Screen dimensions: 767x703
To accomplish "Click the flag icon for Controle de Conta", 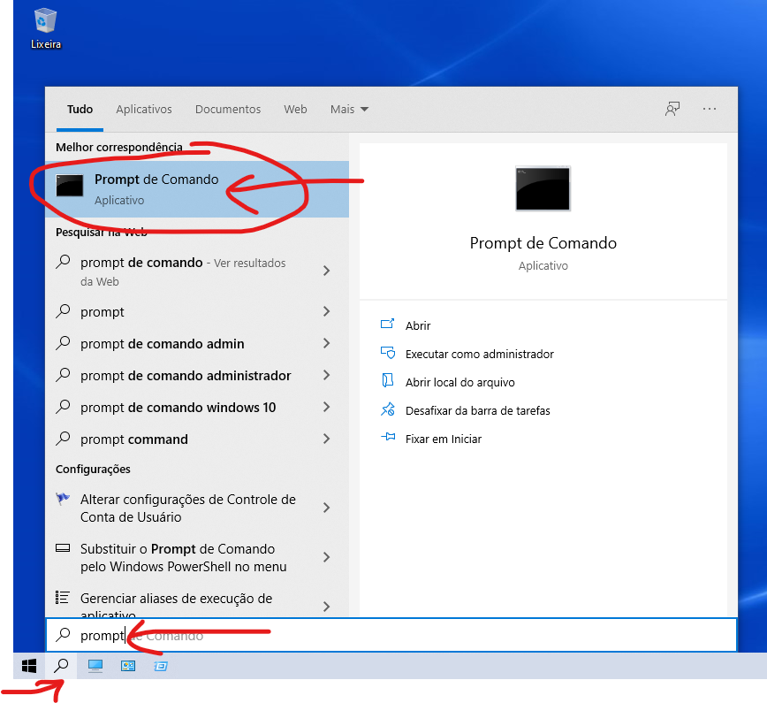I will [x=63, y=499].
